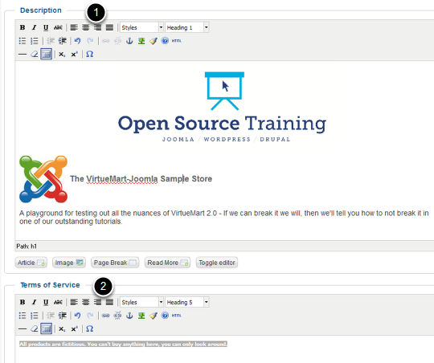Click unordered bullet list icon in Description toolbar

[23, 41]
